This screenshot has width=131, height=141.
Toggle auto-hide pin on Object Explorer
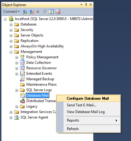pyautogui.click(x=86, y=5)
